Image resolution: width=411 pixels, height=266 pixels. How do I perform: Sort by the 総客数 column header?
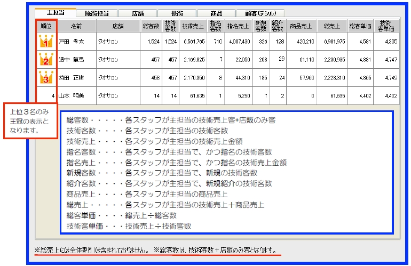coord(151,25)
